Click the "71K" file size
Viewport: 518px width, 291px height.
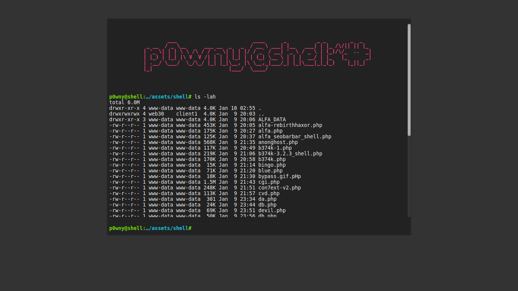point(211,171)
